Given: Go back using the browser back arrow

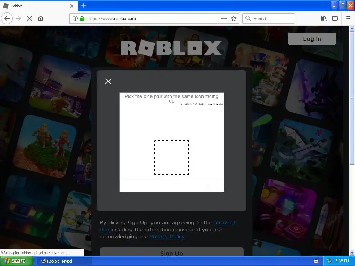Looking at the screenshot, I should (7, 18).
